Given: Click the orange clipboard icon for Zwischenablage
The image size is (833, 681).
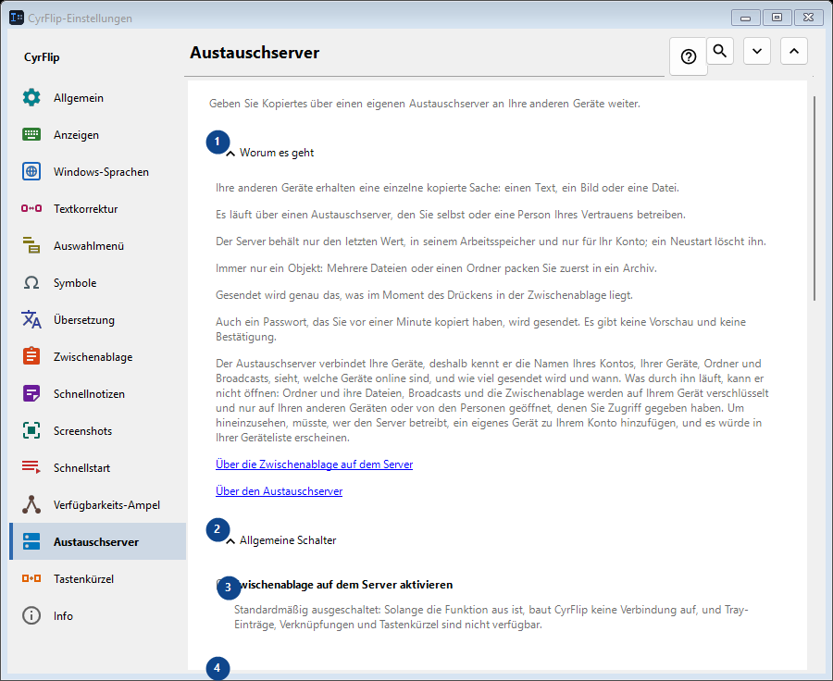Looking at the screenshot, I should 31,356.
